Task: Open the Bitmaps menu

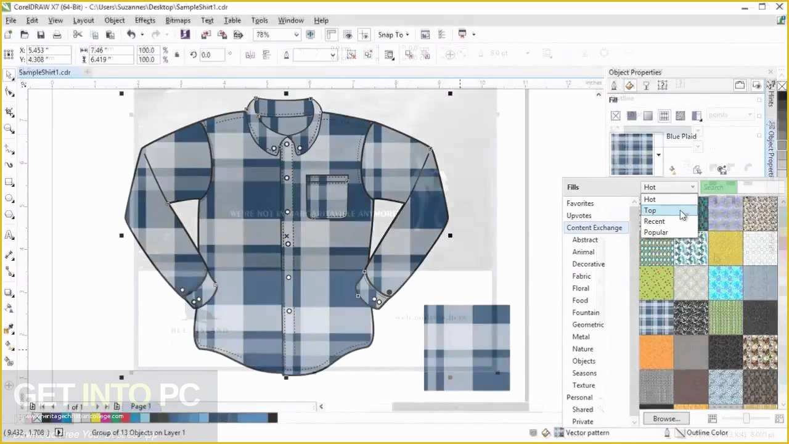Action: tap(178, 20)
